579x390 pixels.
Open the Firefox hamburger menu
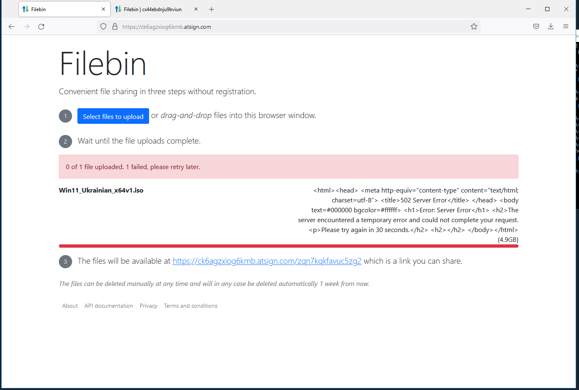point(566,27)
